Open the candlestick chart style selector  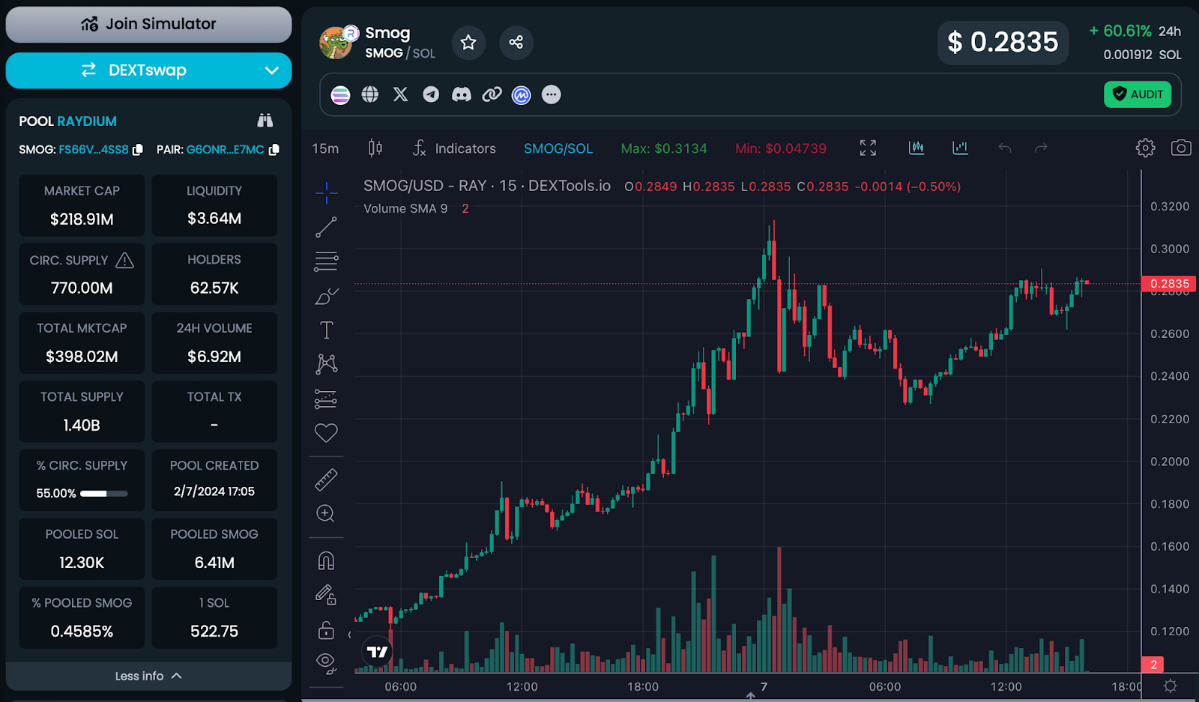(375, 148)
